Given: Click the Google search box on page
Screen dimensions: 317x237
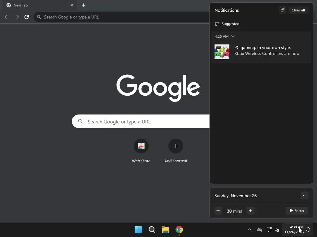Looking at the screenshot, I should click(141, 121).
